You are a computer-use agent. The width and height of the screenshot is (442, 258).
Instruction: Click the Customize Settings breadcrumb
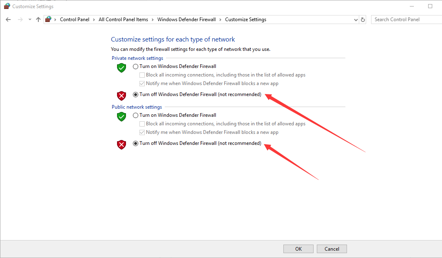click(x=245, y=20)
